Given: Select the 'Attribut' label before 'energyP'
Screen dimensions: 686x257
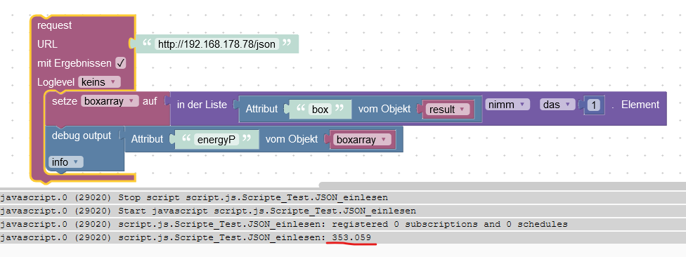Looking at the screenshot, I should 147,140.
